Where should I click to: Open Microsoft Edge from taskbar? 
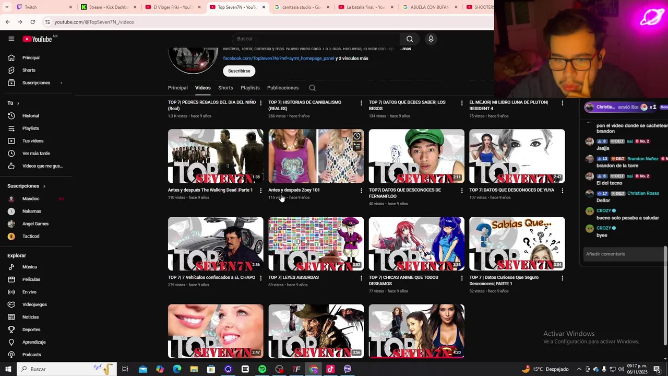point(177,369)
